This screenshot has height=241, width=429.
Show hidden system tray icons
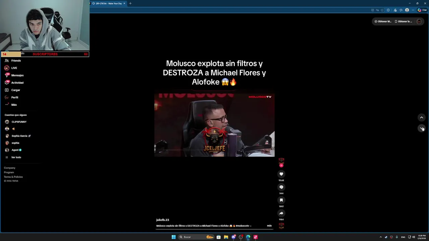coord(380,237)
